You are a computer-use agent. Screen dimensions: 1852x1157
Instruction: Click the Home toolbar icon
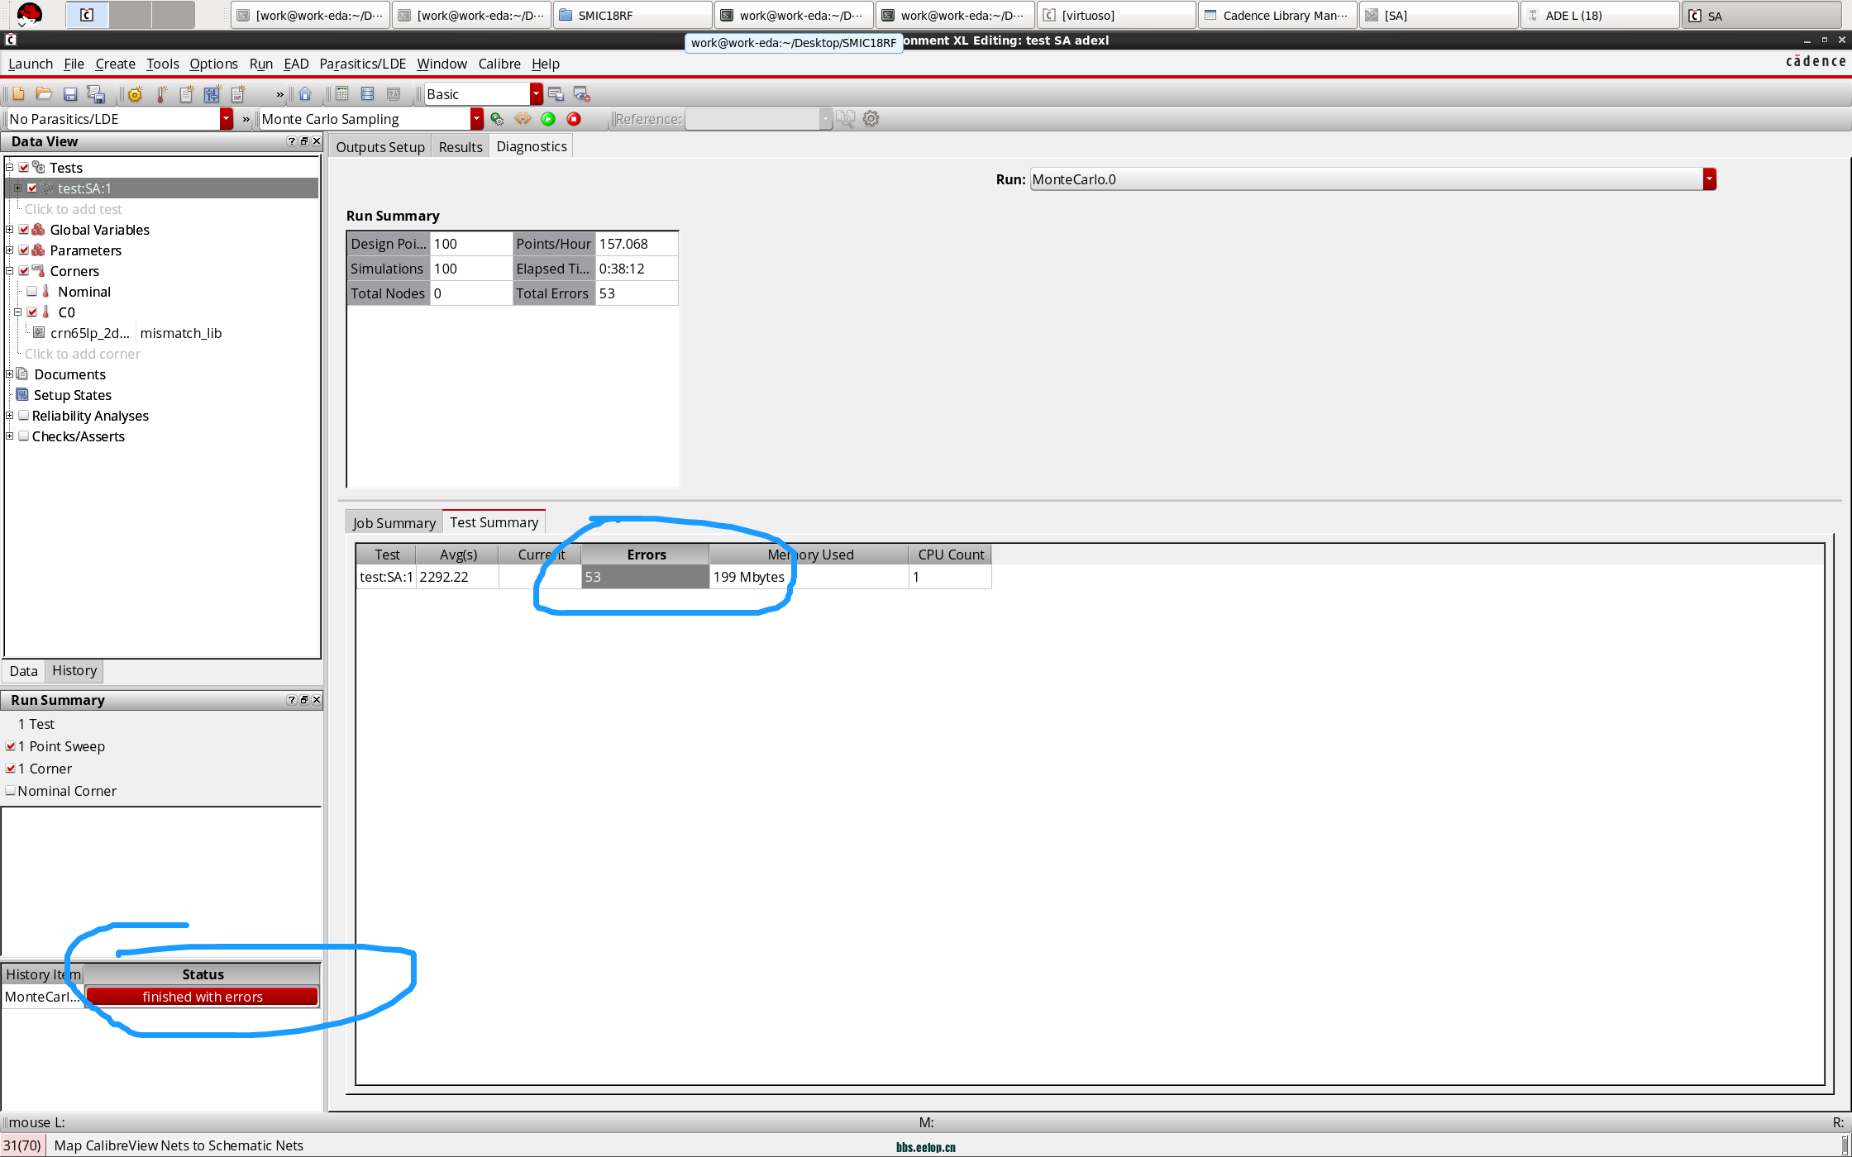[x=305, y=94]
